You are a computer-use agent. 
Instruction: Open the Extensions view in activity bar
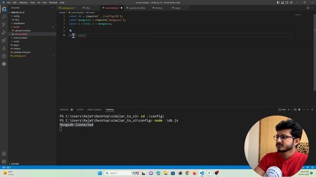coord(4,40)
